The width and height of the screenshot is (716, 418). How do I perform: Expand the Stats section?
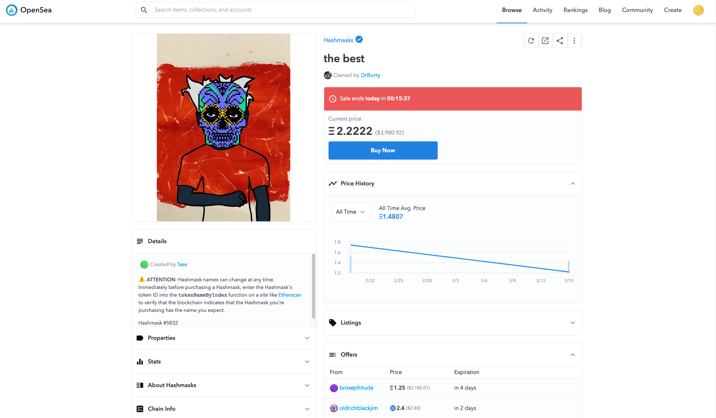pos(223,362)
